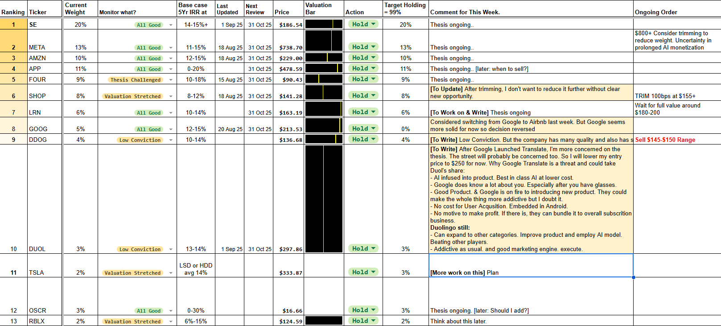This screenshot has width=721, height=326.
Task: Open the Hold action dropdown for GOOG
Action: 363,128
